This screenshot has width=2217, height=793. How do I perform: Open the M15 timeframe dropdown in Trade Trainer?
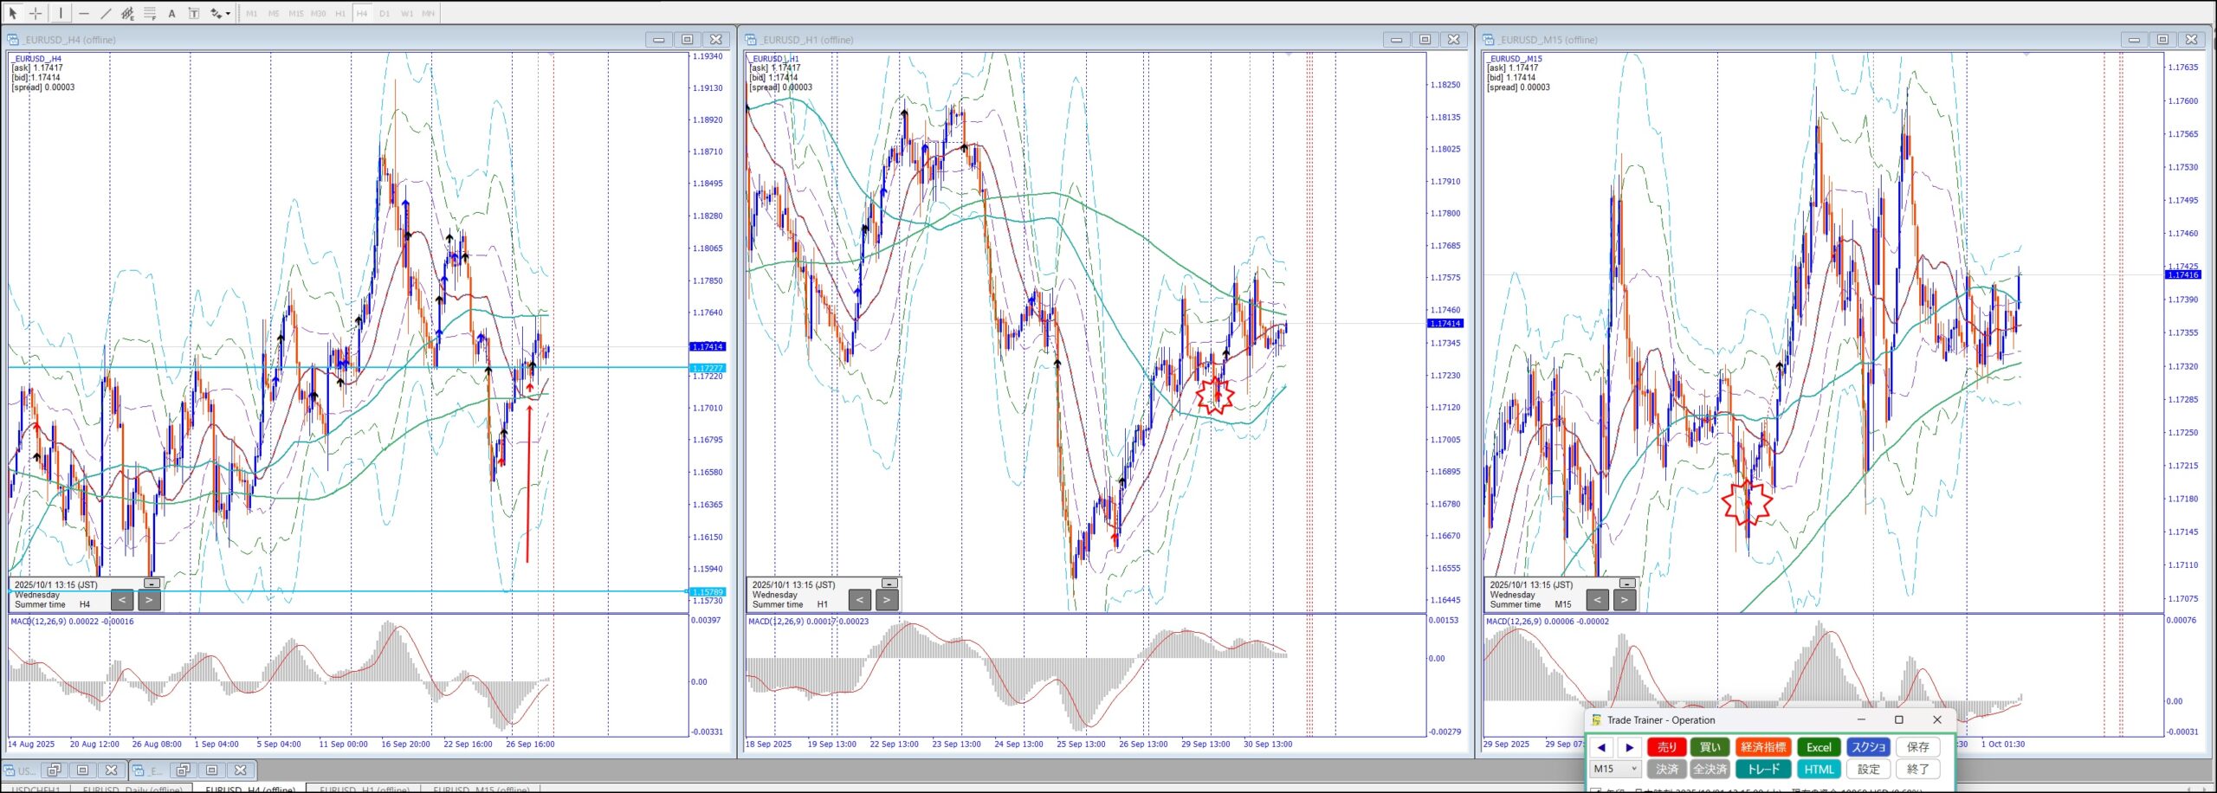(1616, 769)
